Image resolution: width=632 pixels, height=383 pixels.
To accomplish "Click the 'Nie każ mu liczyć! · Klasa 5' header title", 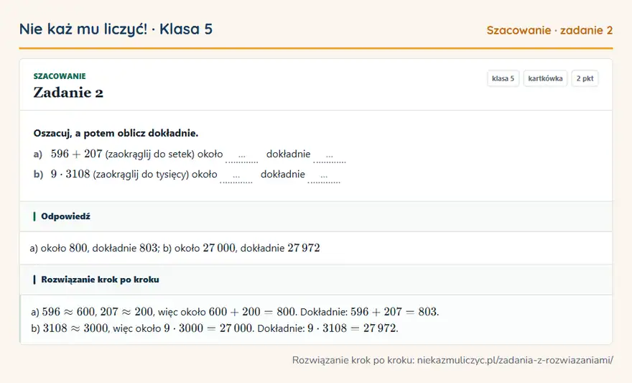I will (x=116, y=29).
